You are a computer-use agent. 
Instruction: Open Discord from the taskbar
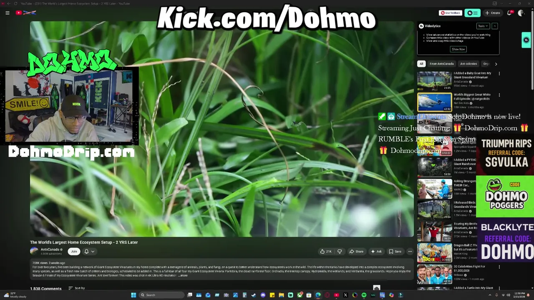tap(263, 295)
